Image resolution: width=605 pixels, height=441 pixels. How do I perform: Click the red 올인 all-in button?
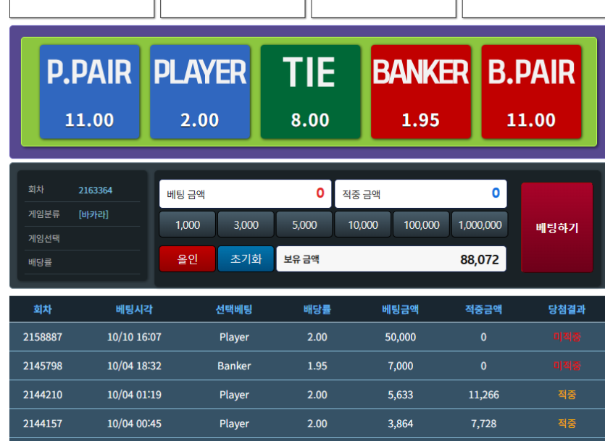point(188,259)
